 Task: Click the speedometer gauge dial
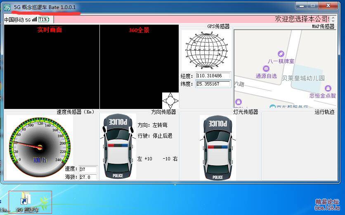pos(40,147)
